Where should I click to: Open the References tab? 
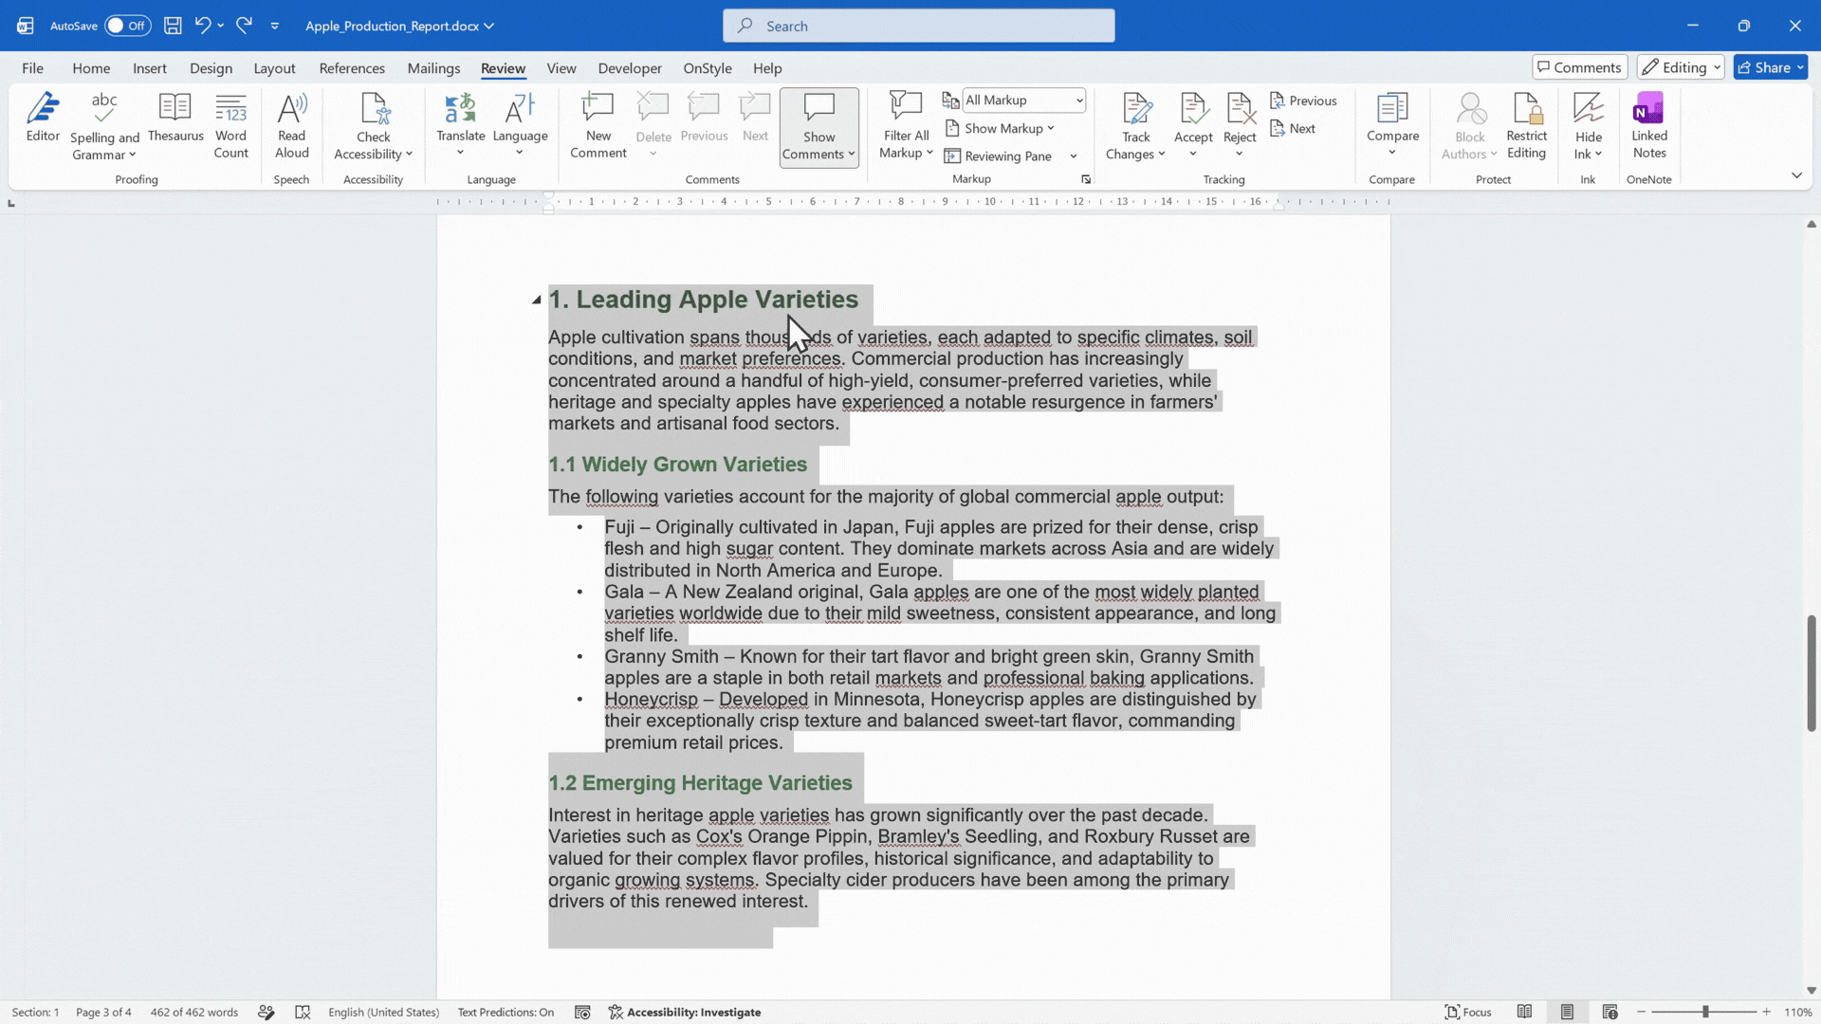(352, 68)
